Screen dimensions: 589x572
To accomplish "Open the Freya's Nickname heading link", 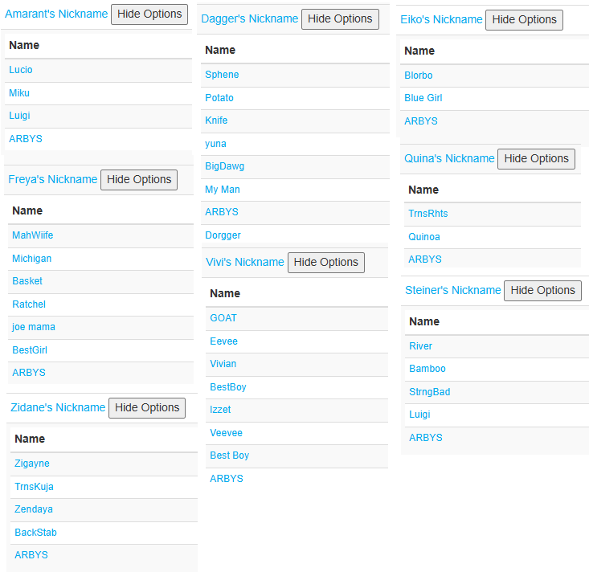I will (x=52, y=179).
